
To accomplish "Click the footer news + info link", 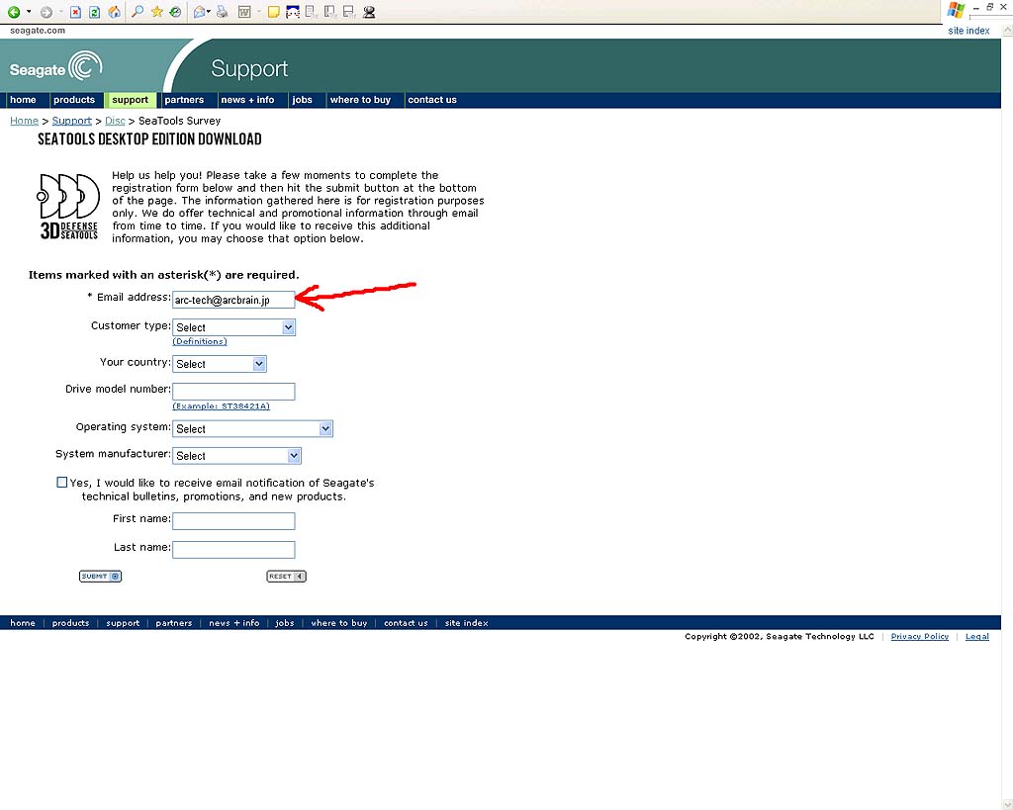I will 233,623.
